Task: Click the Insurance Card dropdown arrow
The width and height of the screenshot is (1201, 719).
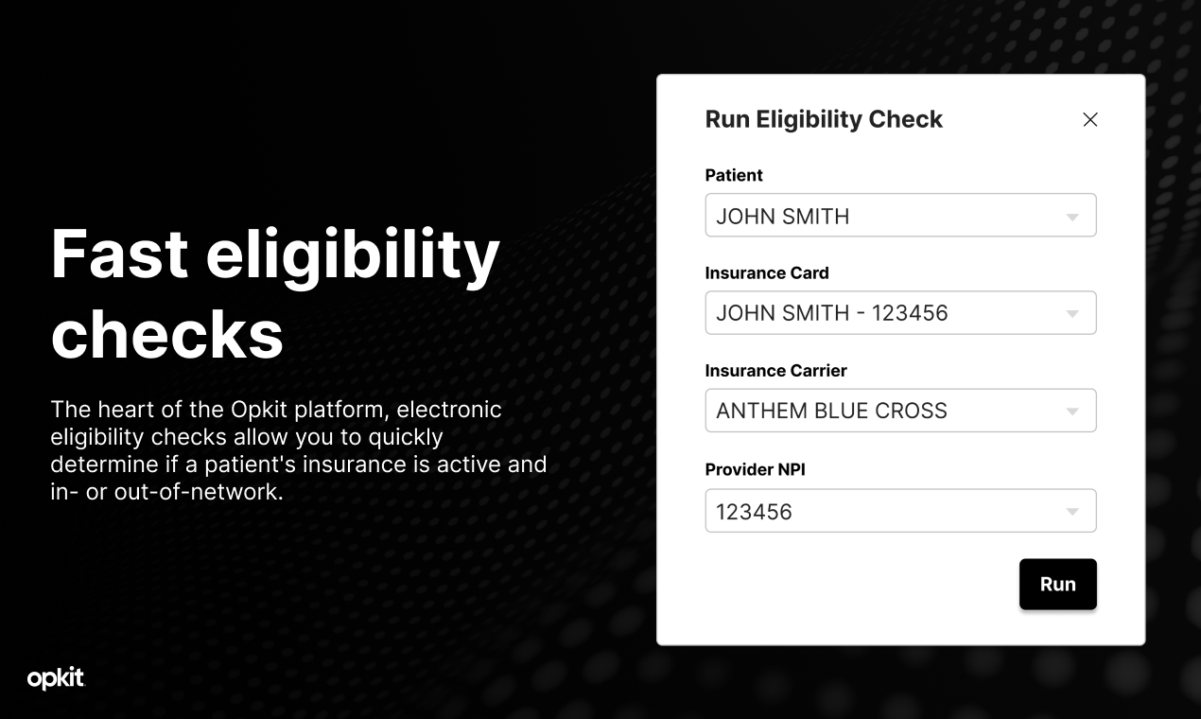Action: coord(1072,312)
